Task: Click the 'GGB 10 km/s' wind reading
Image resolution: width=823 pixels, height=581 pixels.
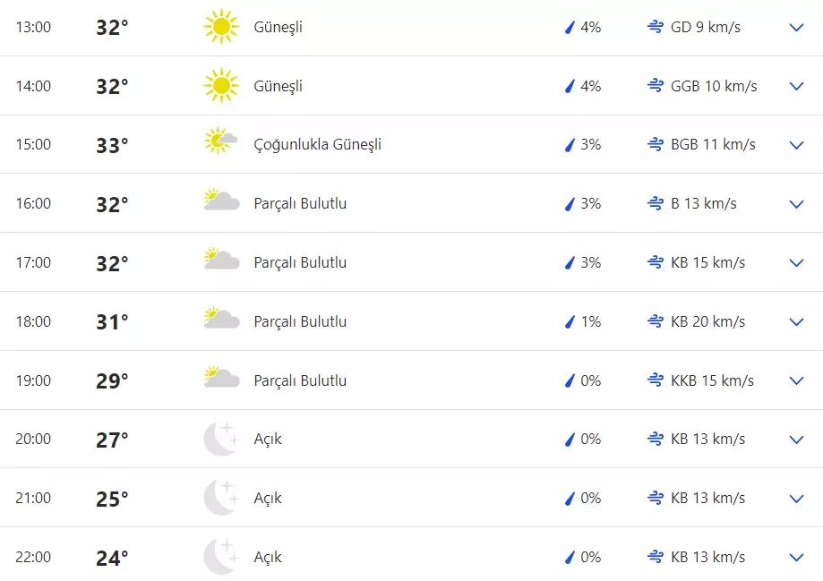Action: (x=714, y=86)
